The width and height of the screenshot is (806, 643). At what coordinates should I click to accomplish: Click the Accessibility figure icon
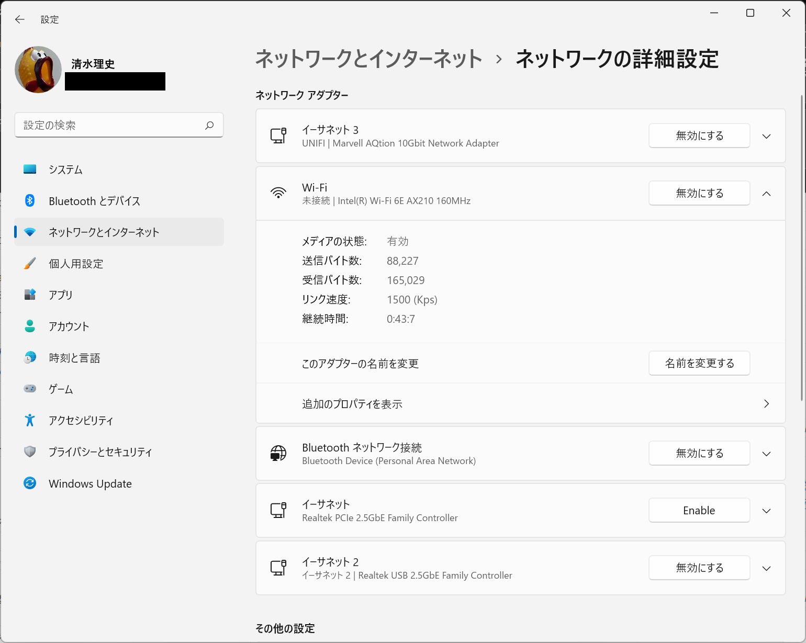pos(30,420)
